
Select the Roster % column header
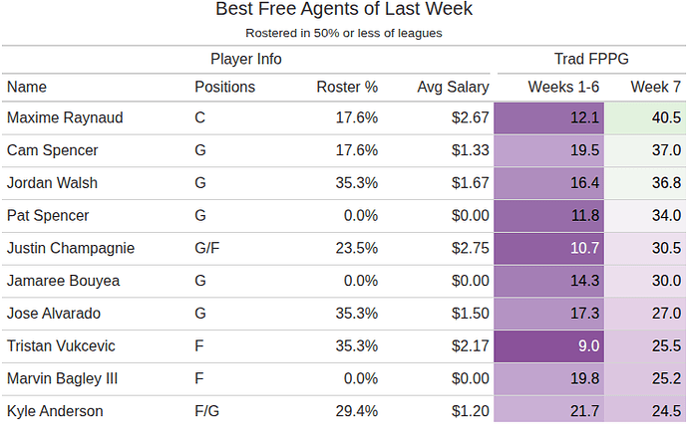[347, 87]
